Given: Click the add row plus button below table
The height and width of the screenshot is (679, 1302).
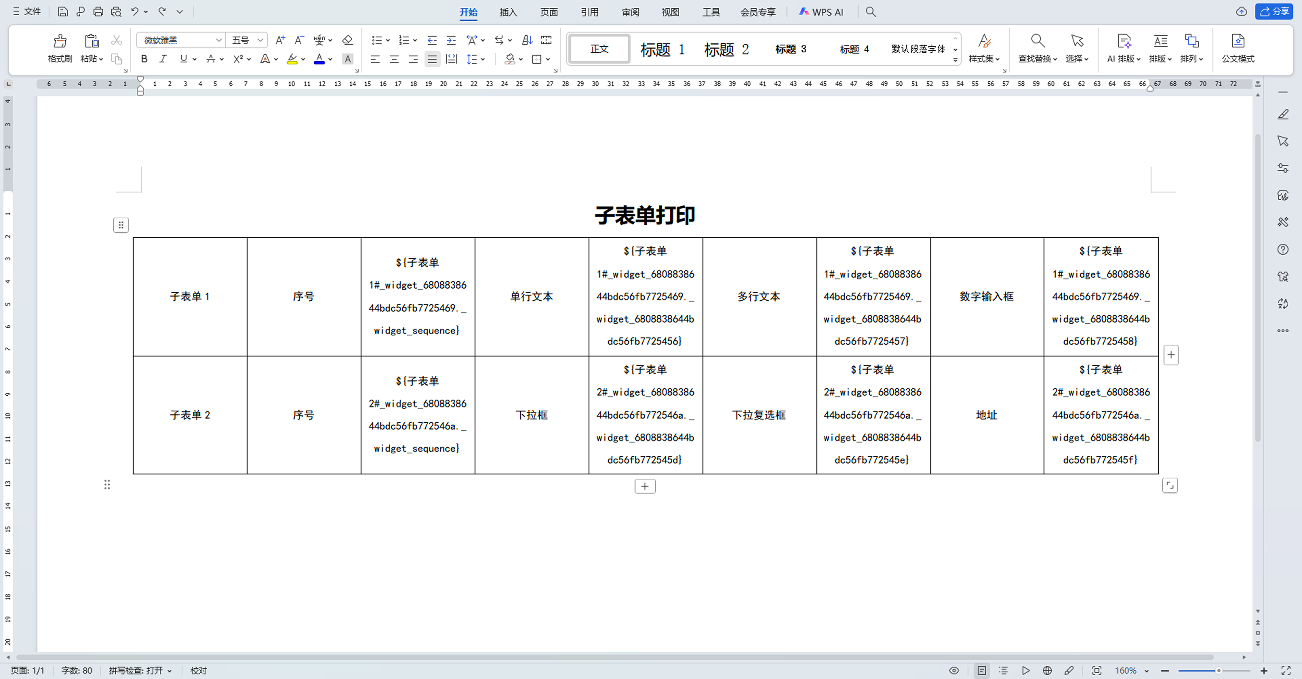Looking at the screenshot, I should 645,486.
